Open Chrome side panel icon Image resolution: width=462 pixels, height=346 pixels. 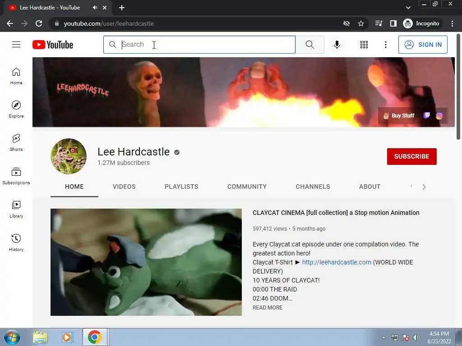pyautogui.click(x=393, y=23)
